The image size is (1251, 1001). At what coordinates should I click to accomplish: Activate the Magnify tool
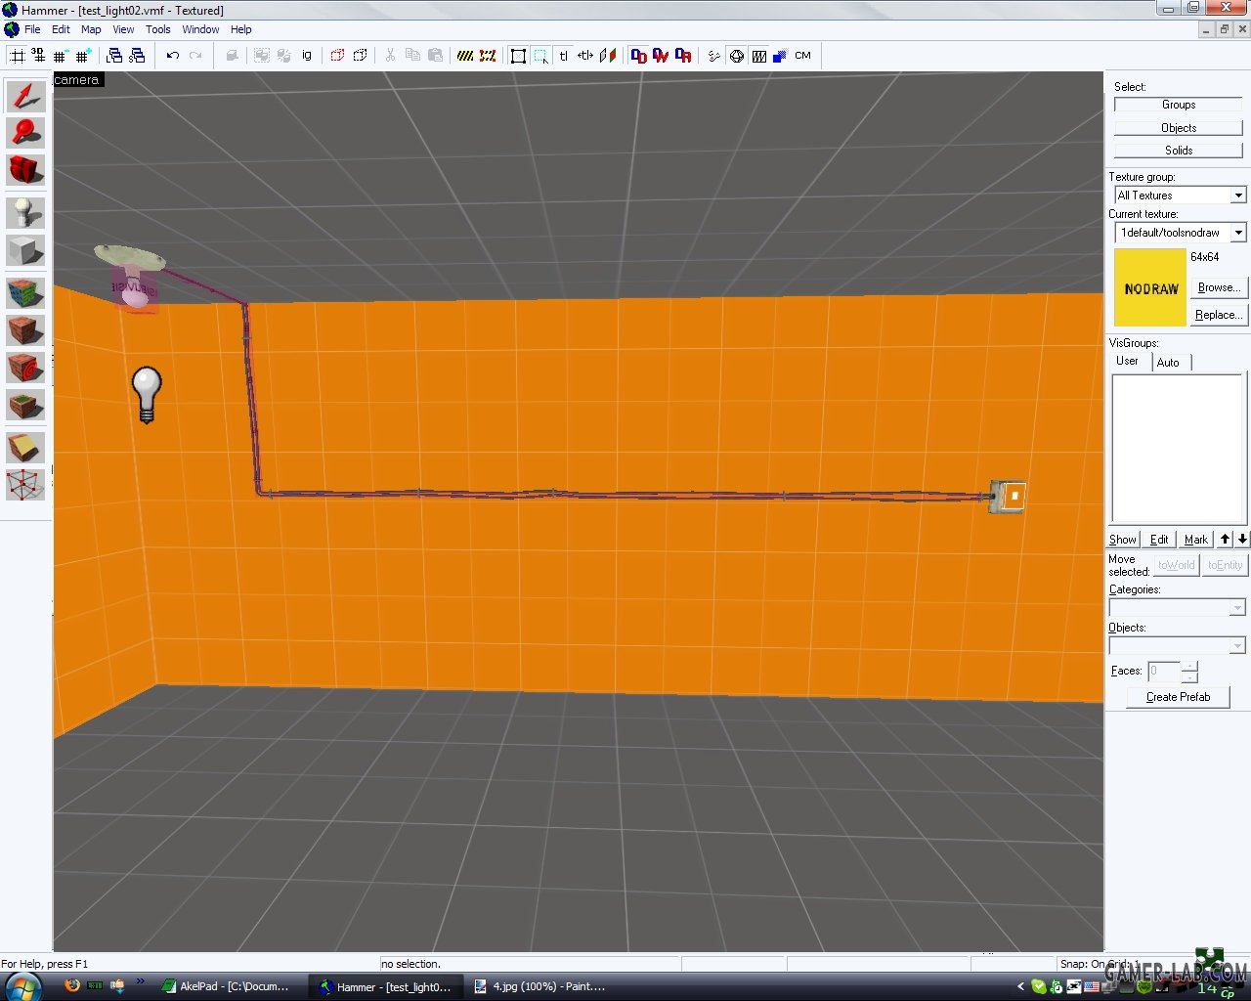point(25,133)
